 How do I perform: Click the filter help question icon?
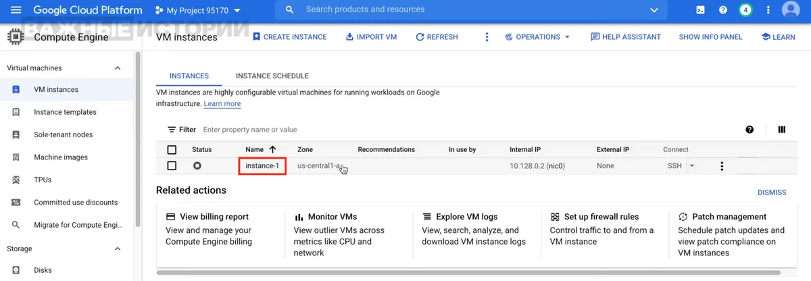[749, 130]
